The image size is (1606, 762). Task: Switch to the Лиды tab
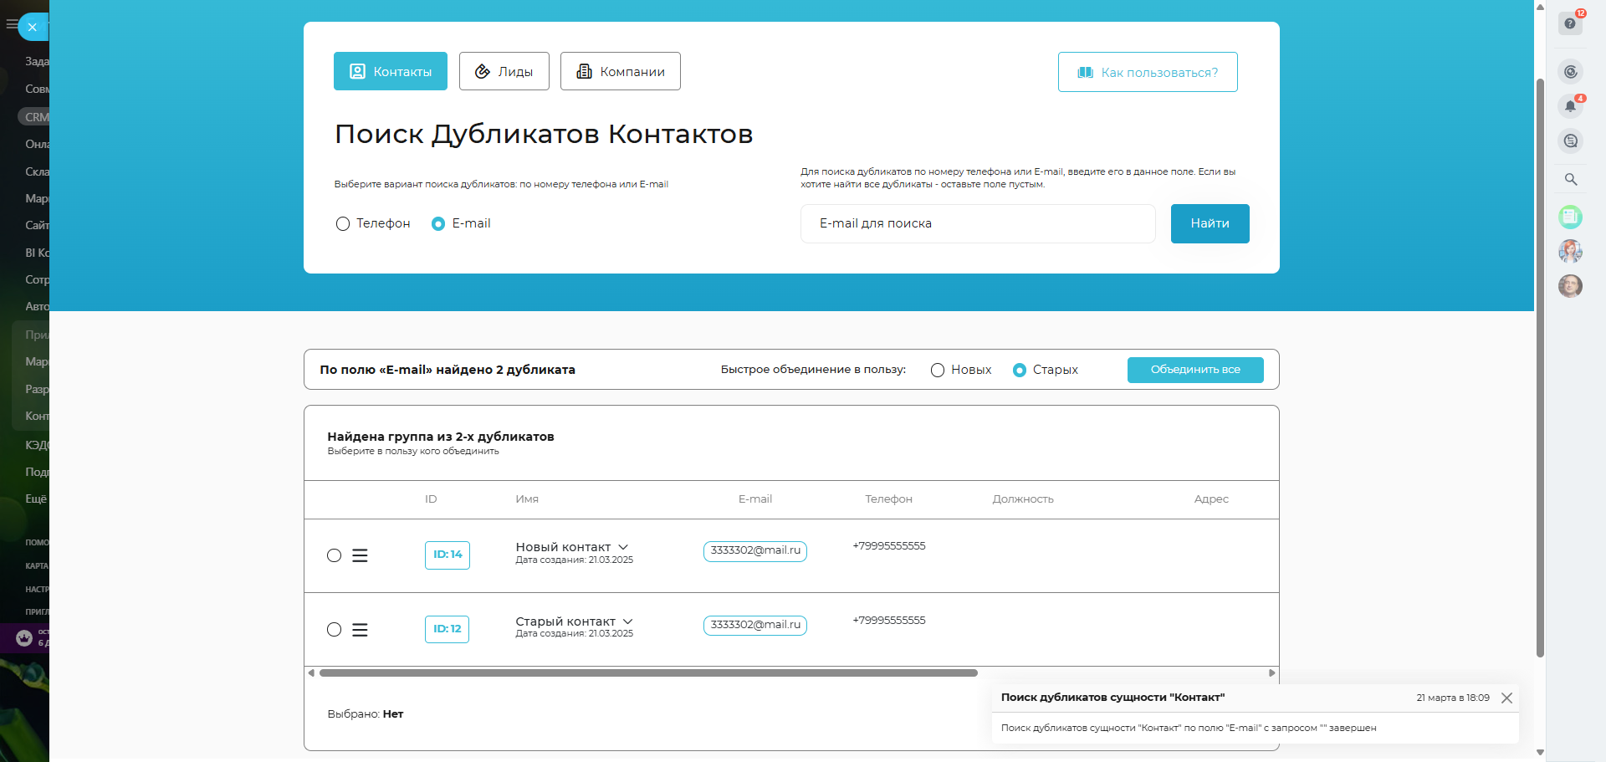pos(504,71)
